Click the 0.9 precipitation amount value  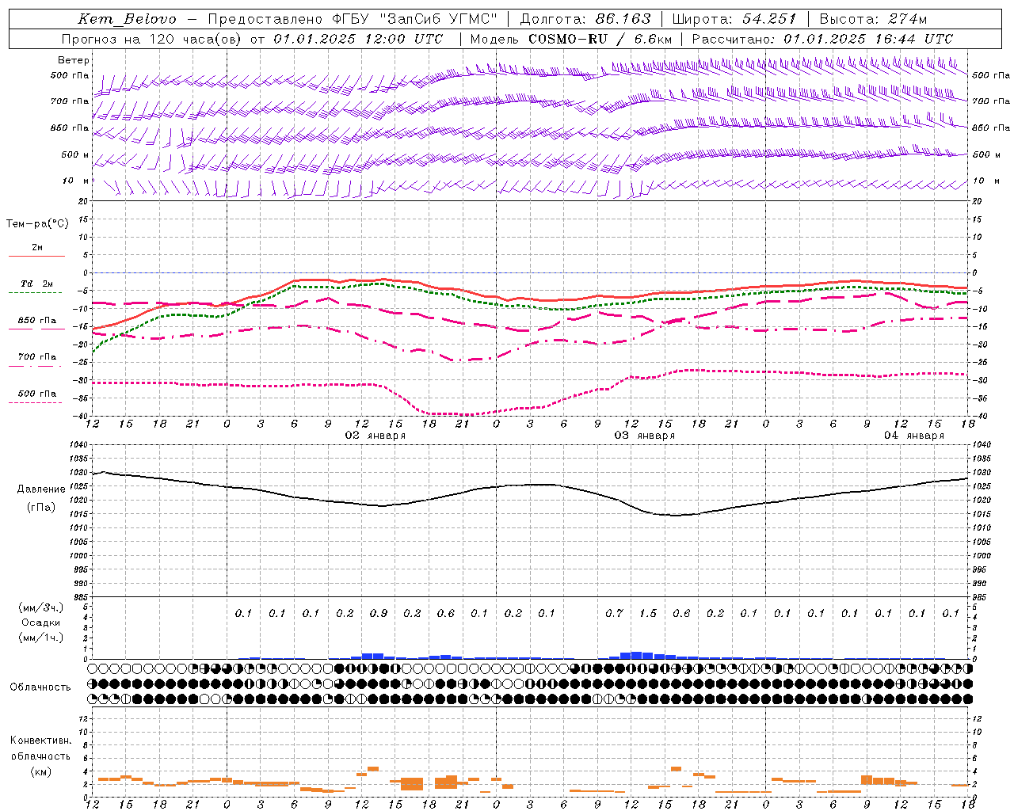point(379,613)
